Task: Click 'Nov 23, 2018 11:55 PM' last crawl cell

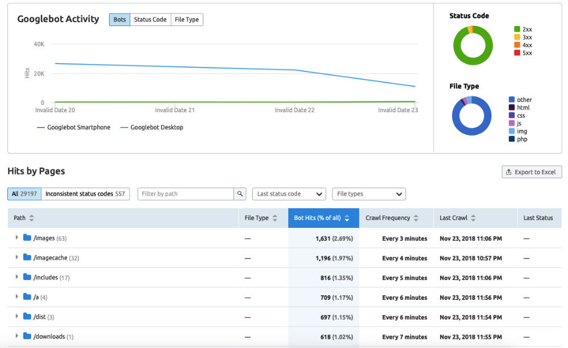Action: pyautogui.click(x=470, y=337)
